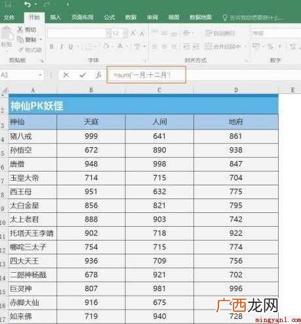This screenshot has height=324, width=301.
Task: Toggle Bold formatting (B)
Action: [52, 47]
